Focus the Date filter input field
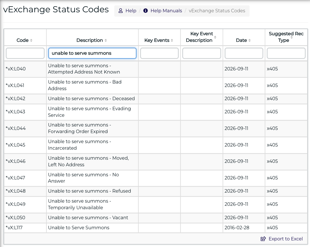This screenshot has width=310, height=247. click(x=244, y=53)
